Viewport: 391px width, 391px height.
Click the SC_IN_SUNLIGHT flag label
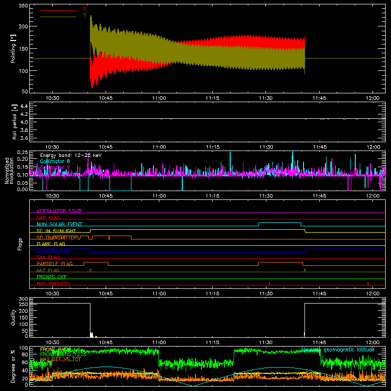[56, 231]
